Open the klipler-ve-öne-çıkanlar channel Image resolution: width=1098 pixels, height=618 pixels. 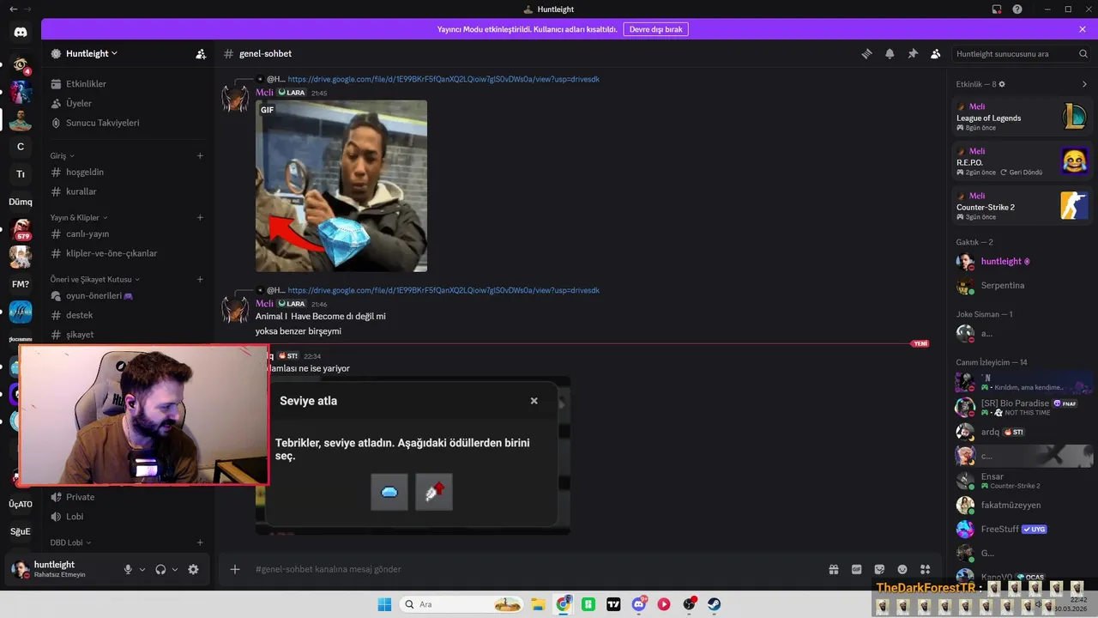click(129, 253)
